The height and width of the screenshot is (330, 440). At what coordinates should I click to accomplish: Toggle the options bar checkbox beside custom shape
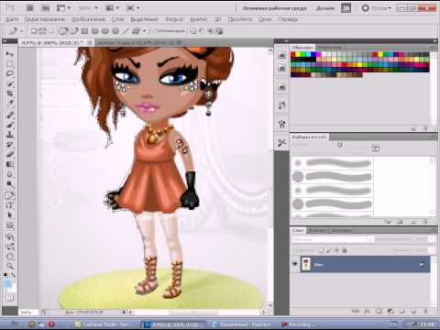pyautogui.click(x=152, y=31)
